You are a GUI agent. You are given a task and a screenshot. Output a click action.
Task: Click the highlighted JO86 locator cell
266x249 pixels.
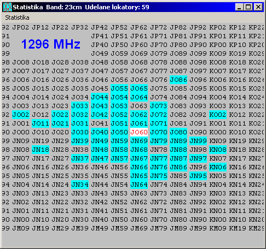click(x=178, y=80)
